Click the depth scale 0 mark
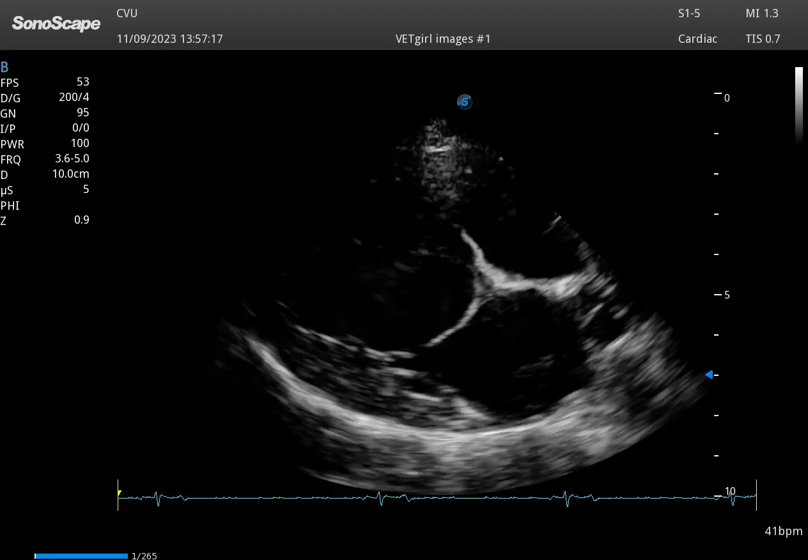Image resolution: width=808 pixels, height=560 pixels. pyautogui.click(x=727, y=98)
